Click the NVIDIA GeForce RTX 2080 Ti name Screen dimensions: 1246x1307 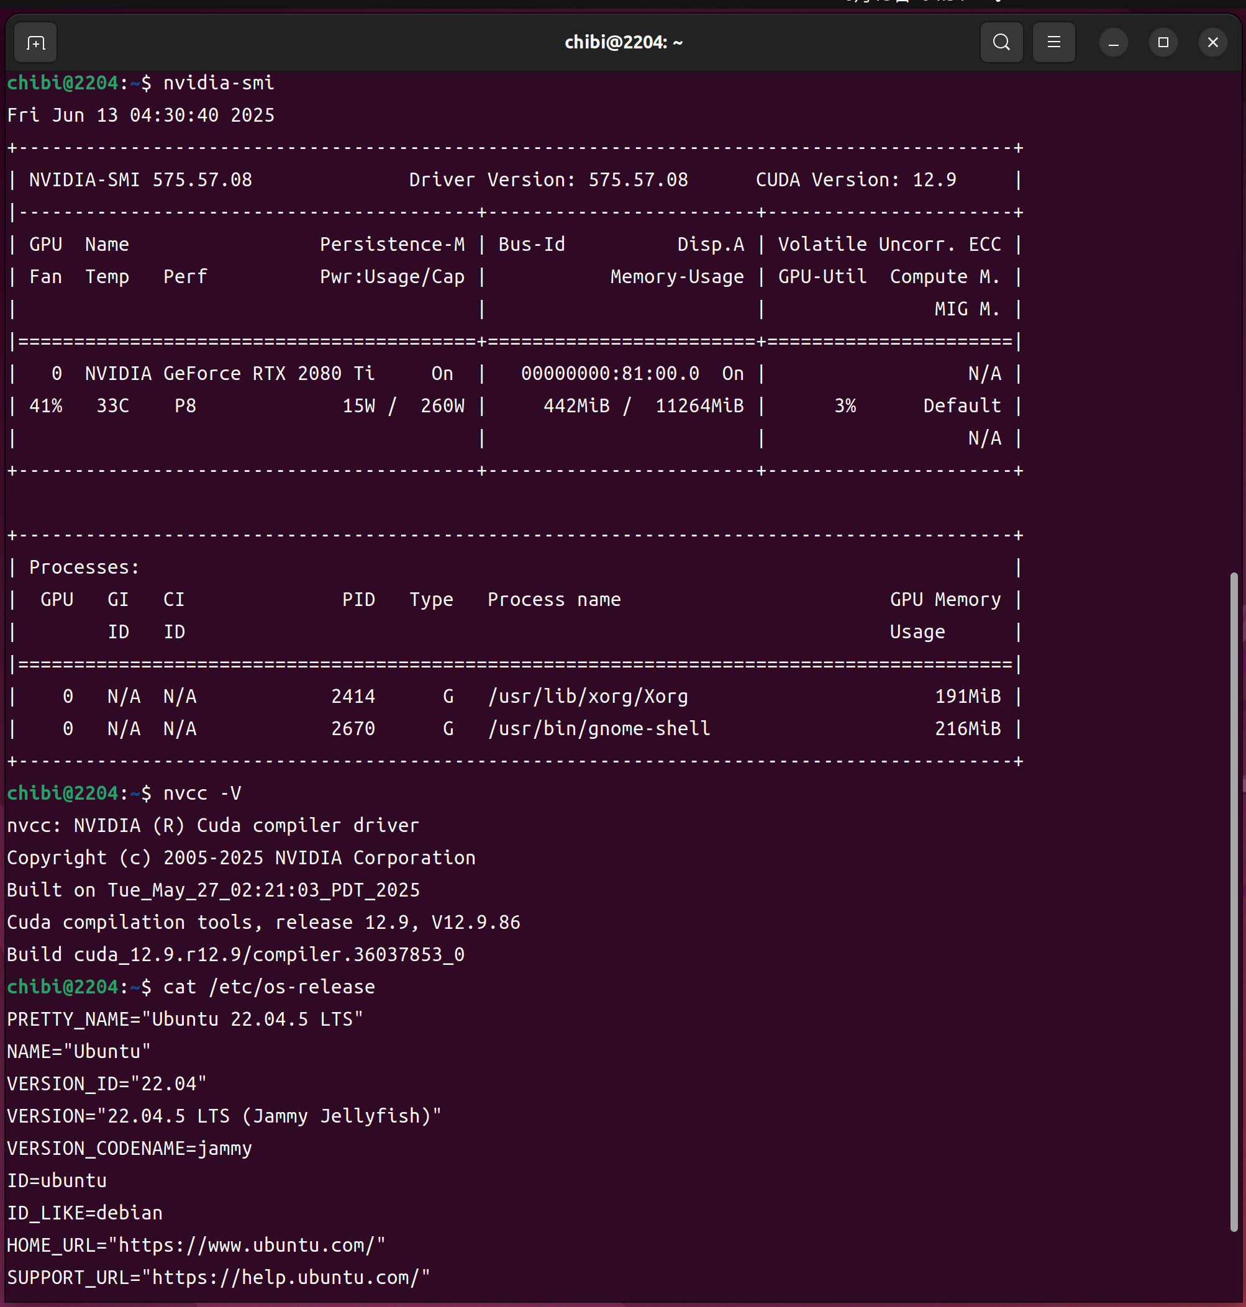[229, 374]
